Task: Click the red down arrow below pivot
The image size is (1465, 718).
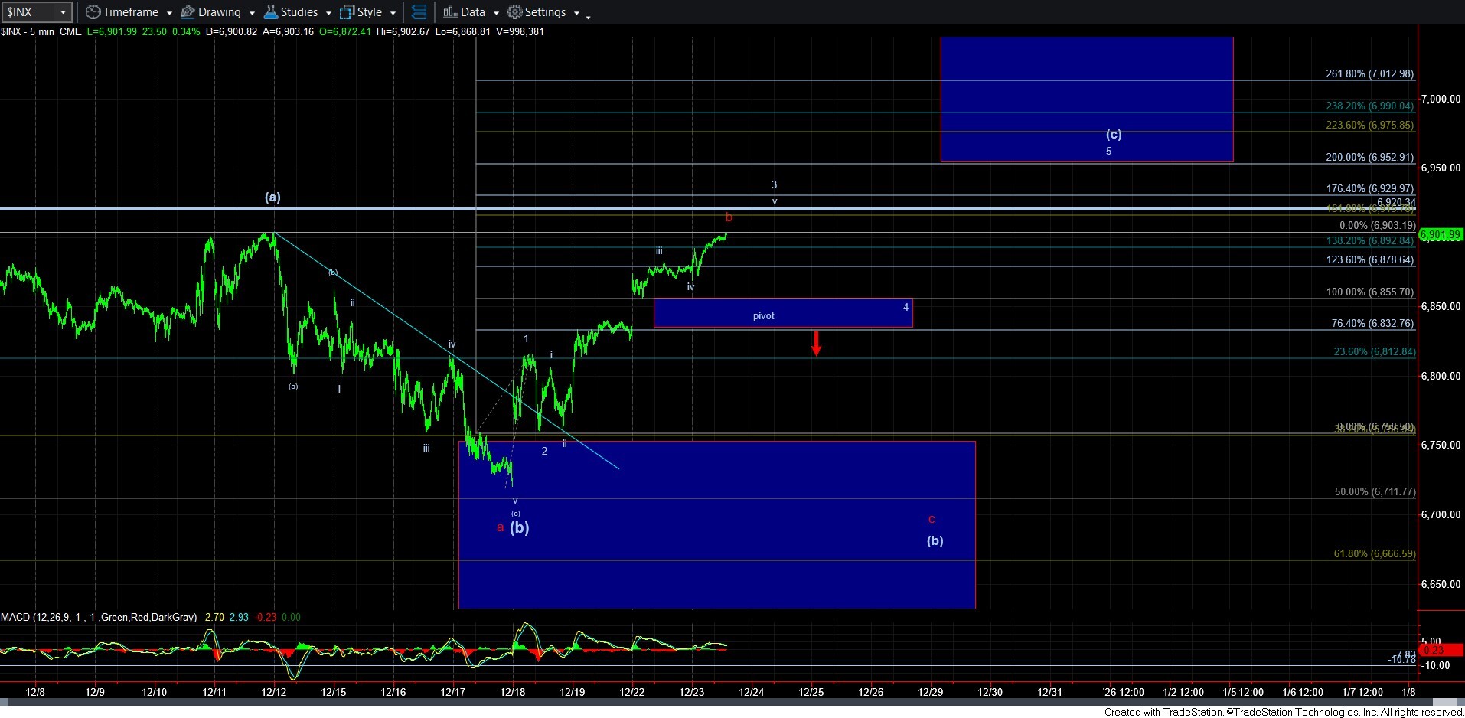Action: pyautogui.click(x=817, y=343)
